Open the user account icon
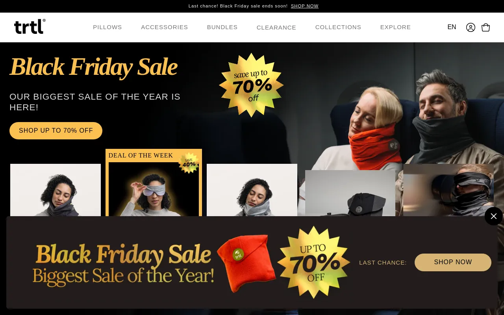 [x=471, y=27]
